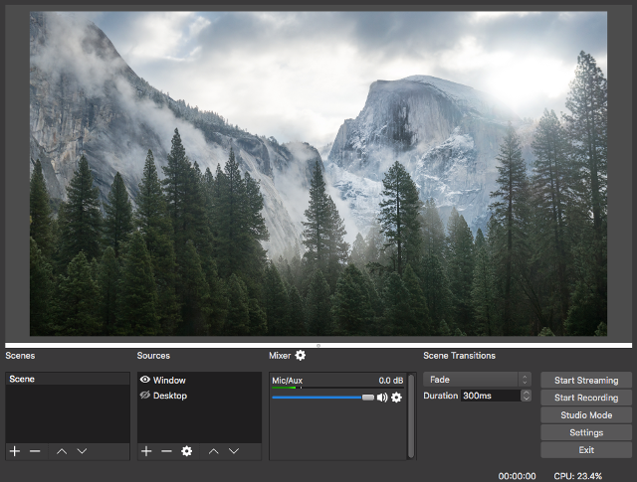The width and height of the screenshot is (637, 482).
Task: Click the Scenes panel heading
Action: pos(20,356)
